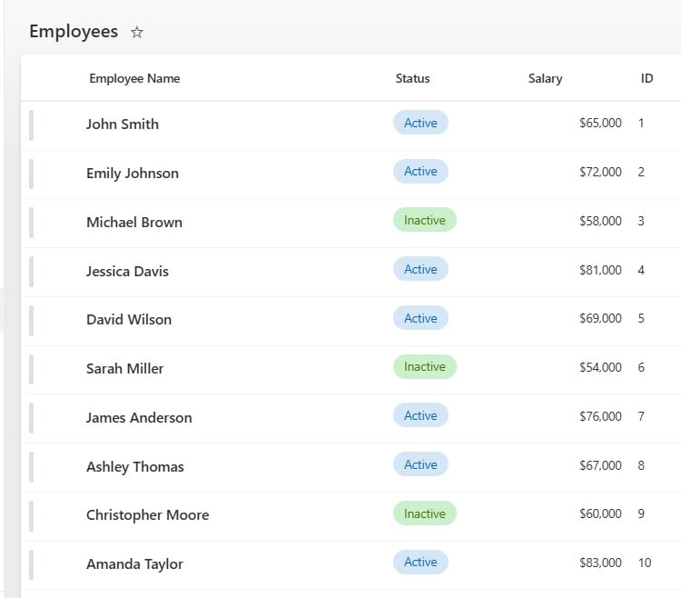This screenshot has height=598, width=681.
Task: Click the Inactive badge for Michael Brown
Action: [x=425, y=220]
